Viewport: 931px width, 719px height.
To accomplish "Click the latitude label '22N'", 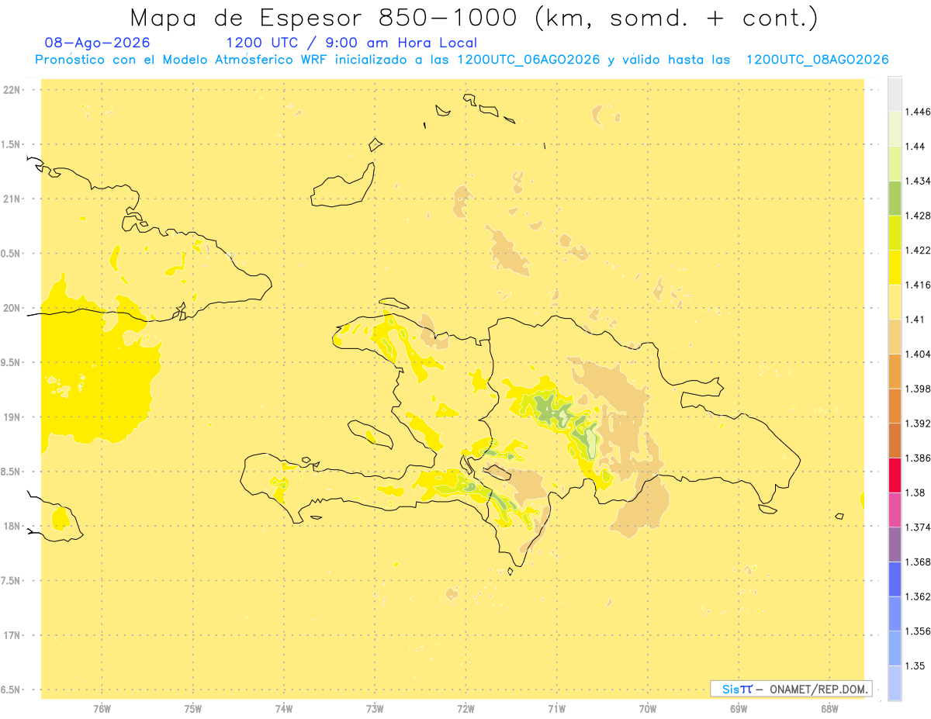I will (12, 90).
